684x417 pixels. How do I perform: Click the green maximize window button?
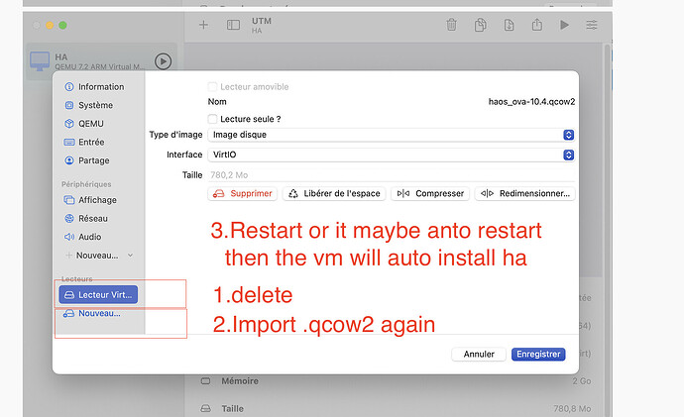click(x=62, y=26)
